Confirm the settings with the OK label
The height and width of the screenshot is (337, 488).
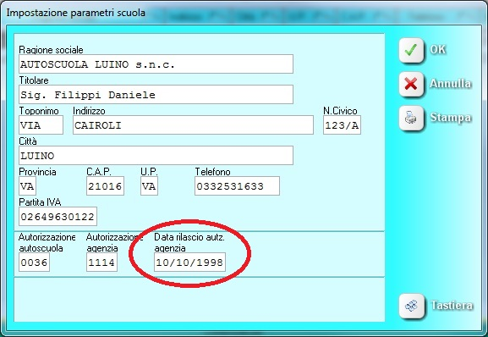pyautogui.click(x=437, y=49)
